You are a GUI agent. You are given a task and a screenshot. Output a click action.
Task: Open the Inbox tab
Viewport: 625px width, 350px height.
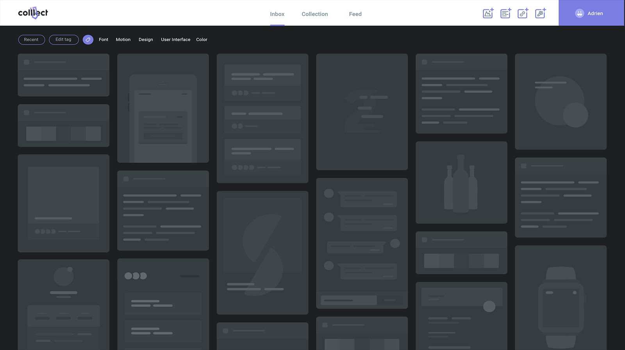click(277, 14)
